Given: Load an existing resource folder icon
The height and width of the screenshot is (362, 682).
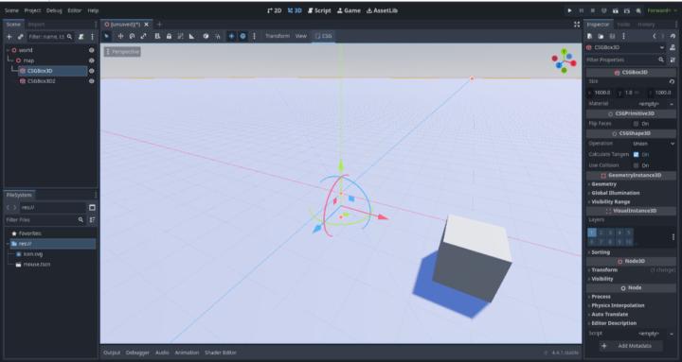Looking at the screenshot, I should point(601,36).
